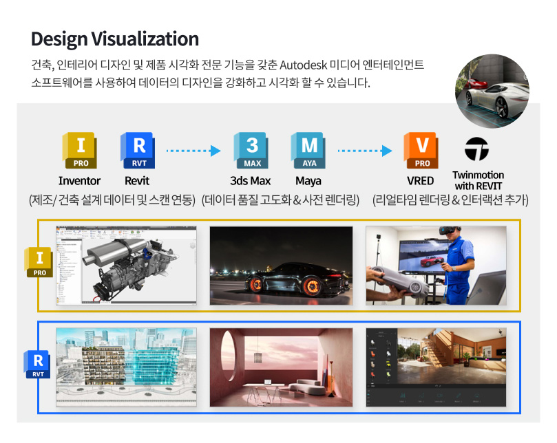The image size is (557, 443).
Task: Click the VRED PRO icon
Action: coord(421,150)
